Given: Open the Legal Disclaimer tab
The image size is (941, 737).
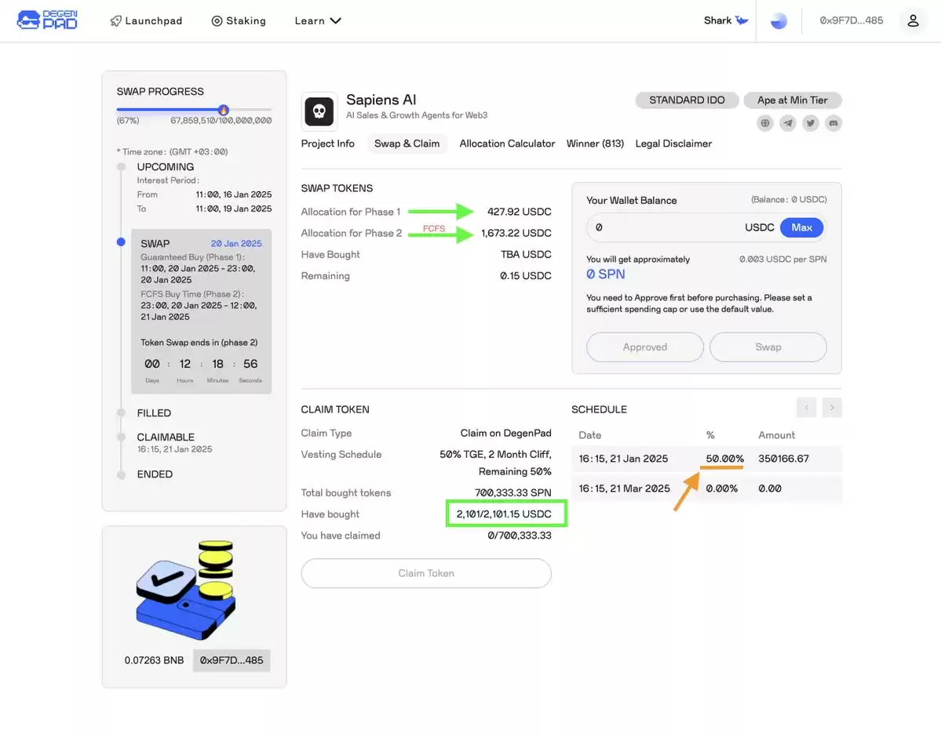Looking at the screenshot, I should [x=673, y=143].
